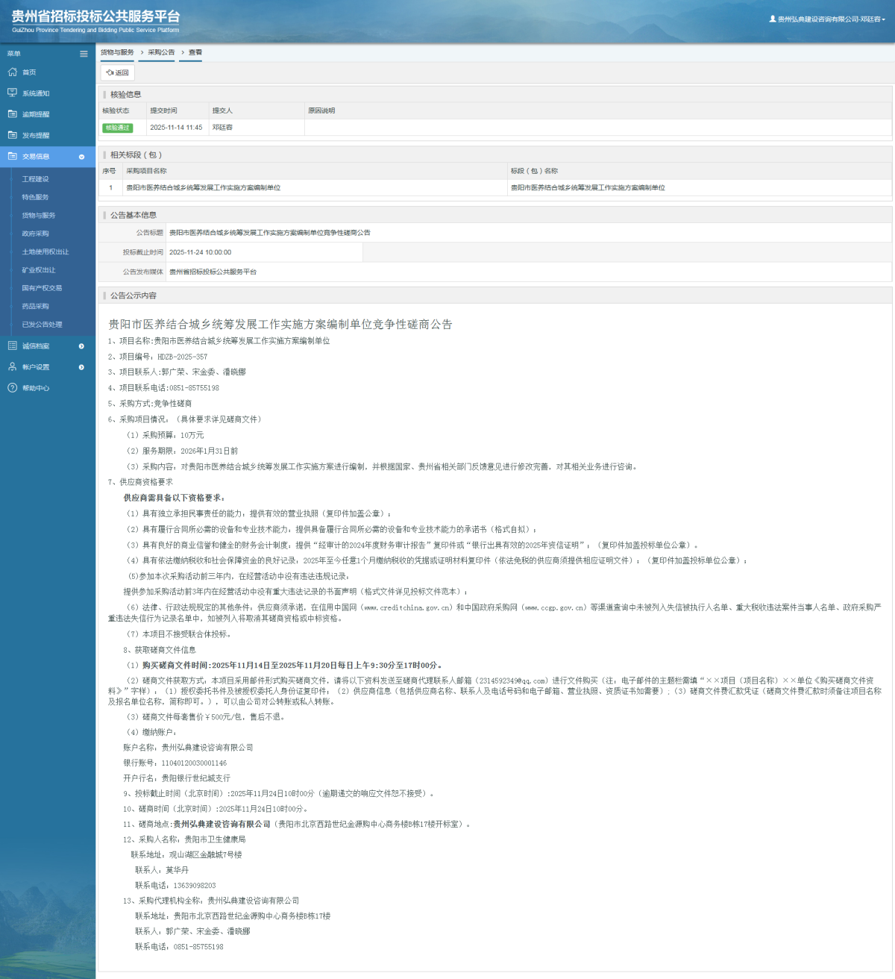Click the 逾期提醒 sidebar icon
The width and height of the screenshot is (895, 979).
point(12,114)
